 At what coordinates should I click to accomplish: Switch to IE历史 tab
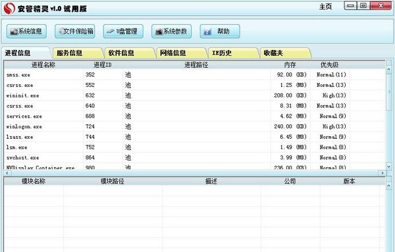pyautogui.click(x=233, y=53)
